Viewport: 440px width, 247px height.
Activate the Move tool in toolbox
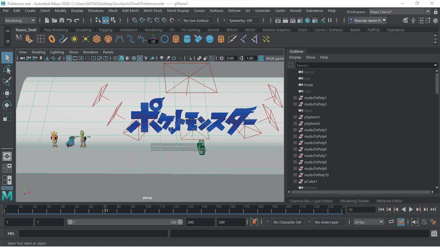(x=7, y=93)
